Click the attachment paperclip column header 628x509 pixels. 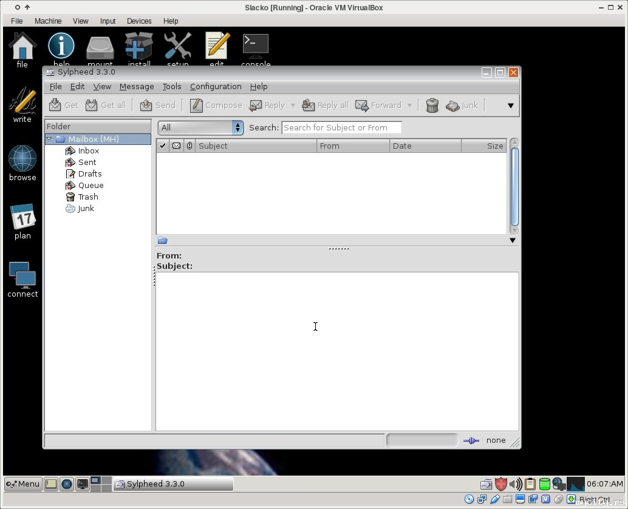pos(189,146)
